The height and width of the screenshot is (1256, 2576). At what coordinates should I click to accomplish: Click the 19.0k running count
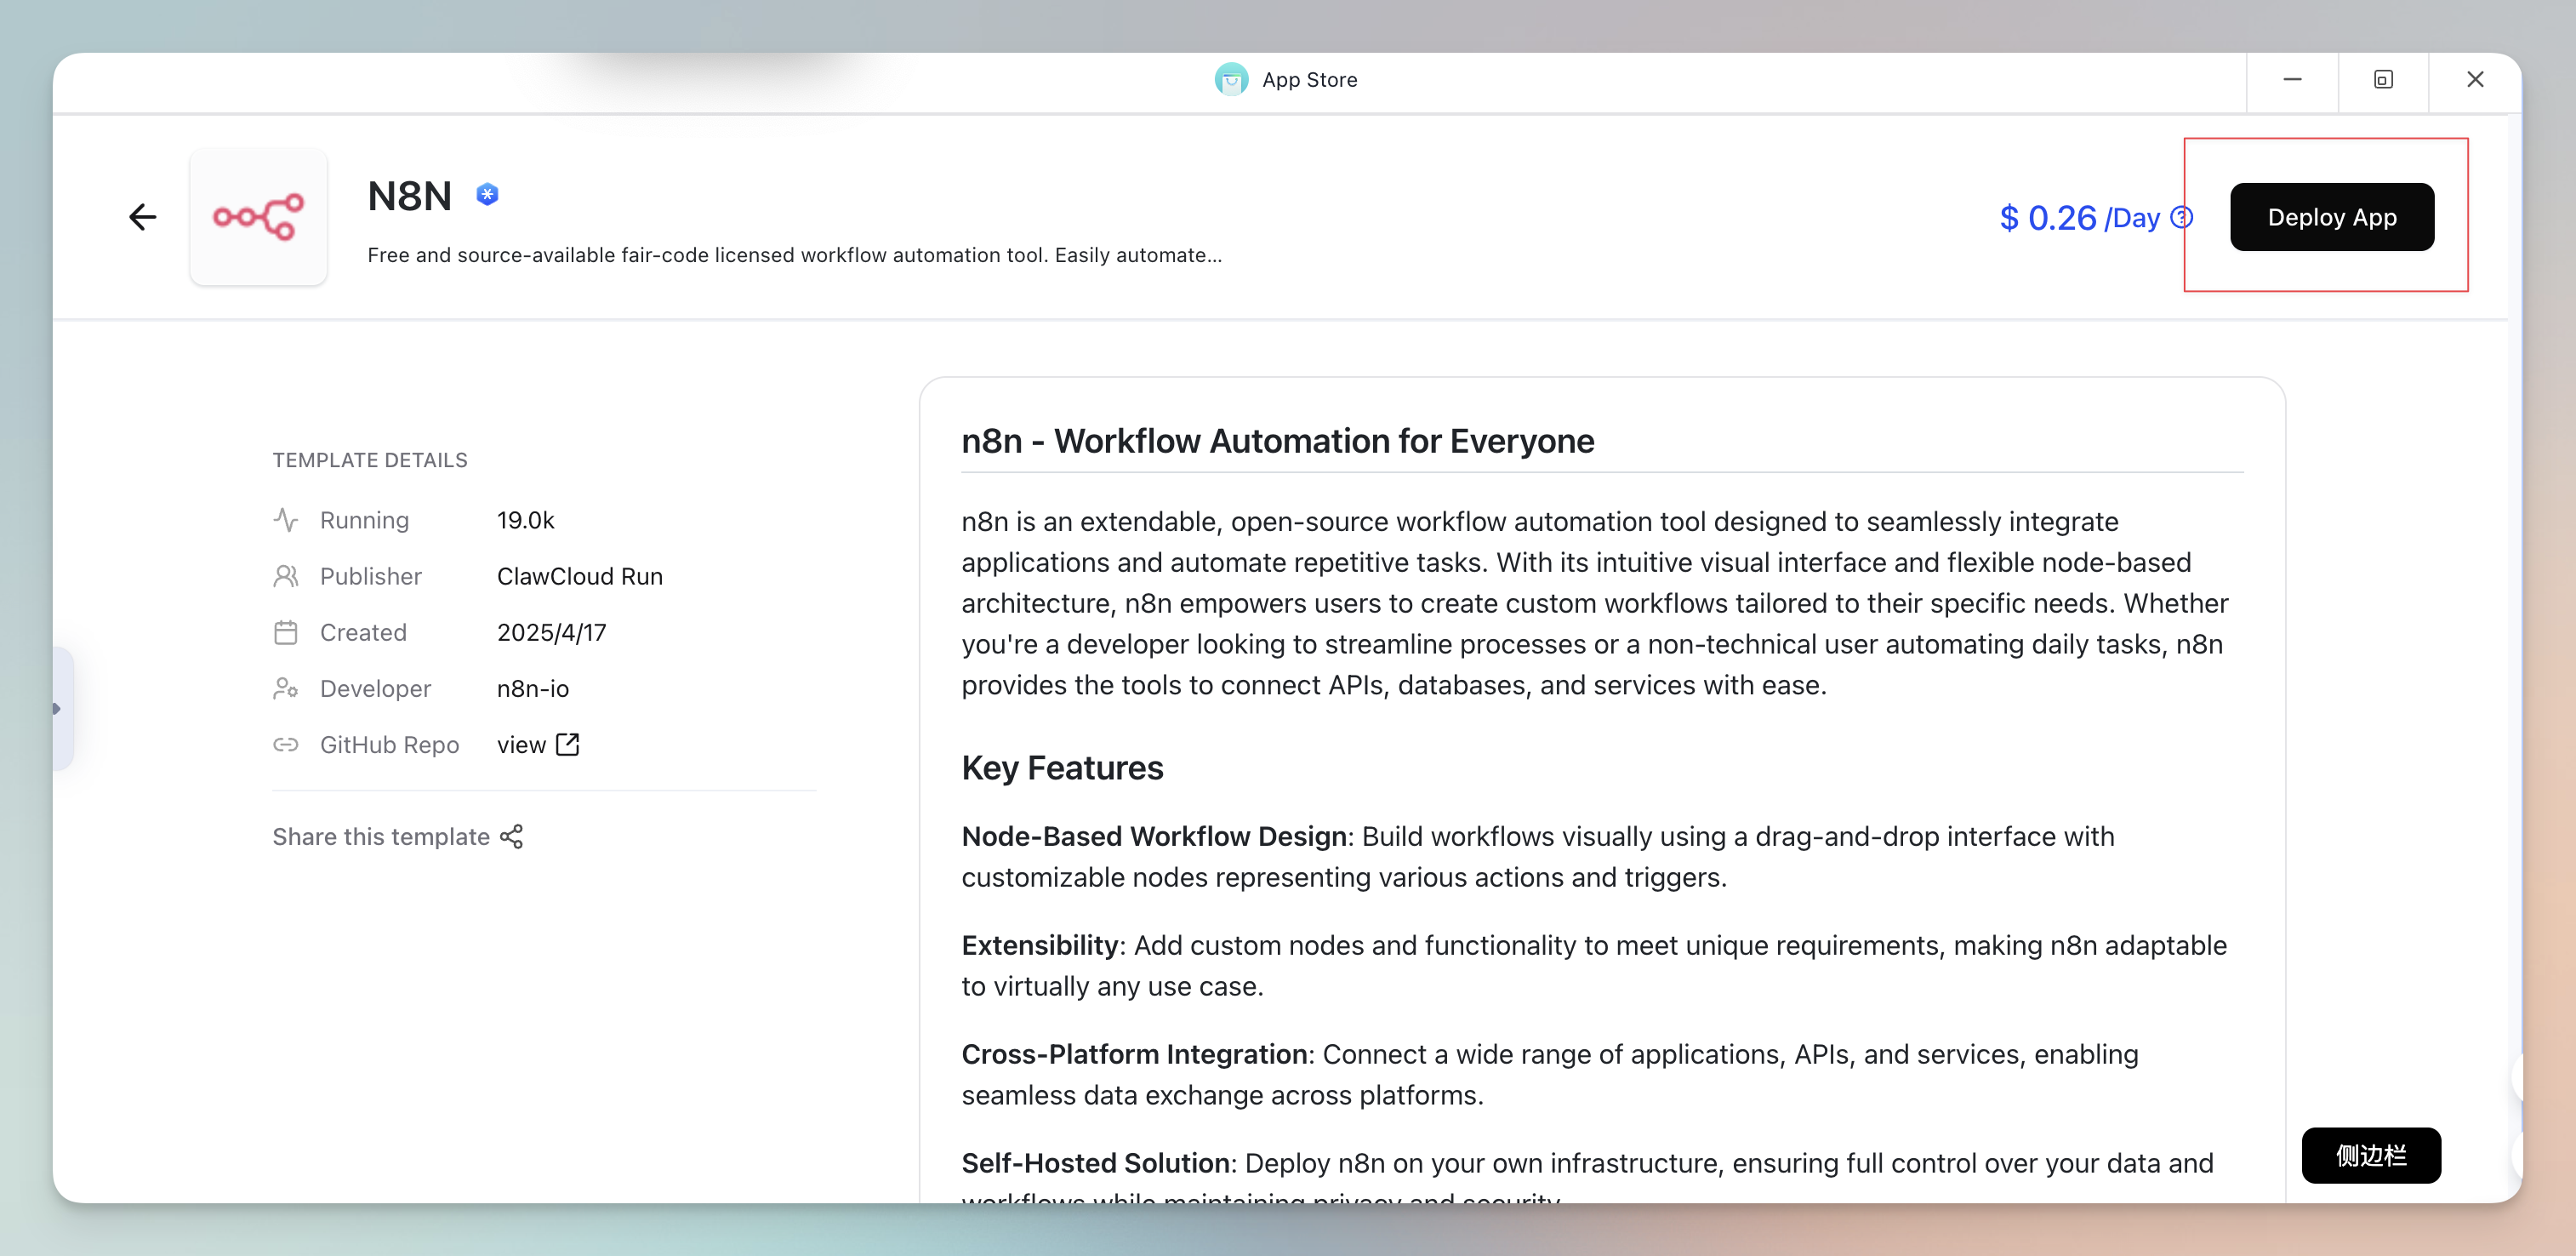(526, 520)
